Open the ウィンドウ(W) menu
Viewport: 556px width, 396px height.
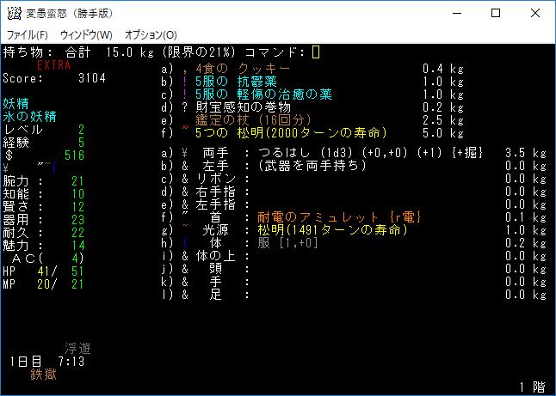(86, 34)
